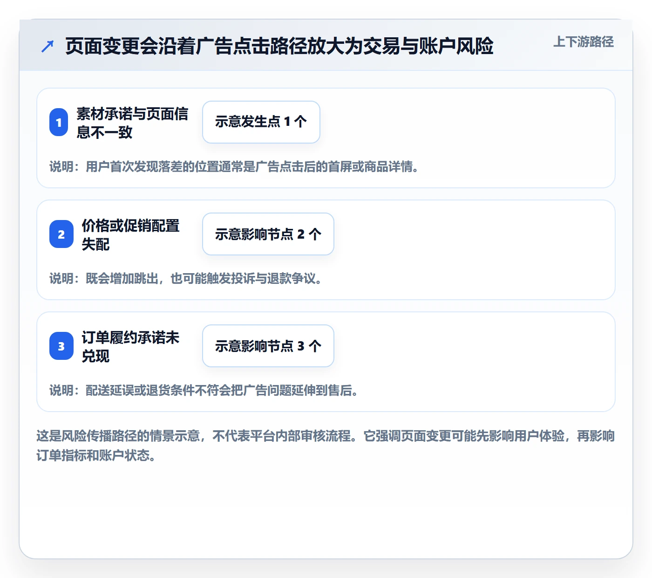Image resolution: width=652 pixels, height=578 pixels.
Task: Click the description starting 配送延误或退货条件不符
Action: coord(204,390)
